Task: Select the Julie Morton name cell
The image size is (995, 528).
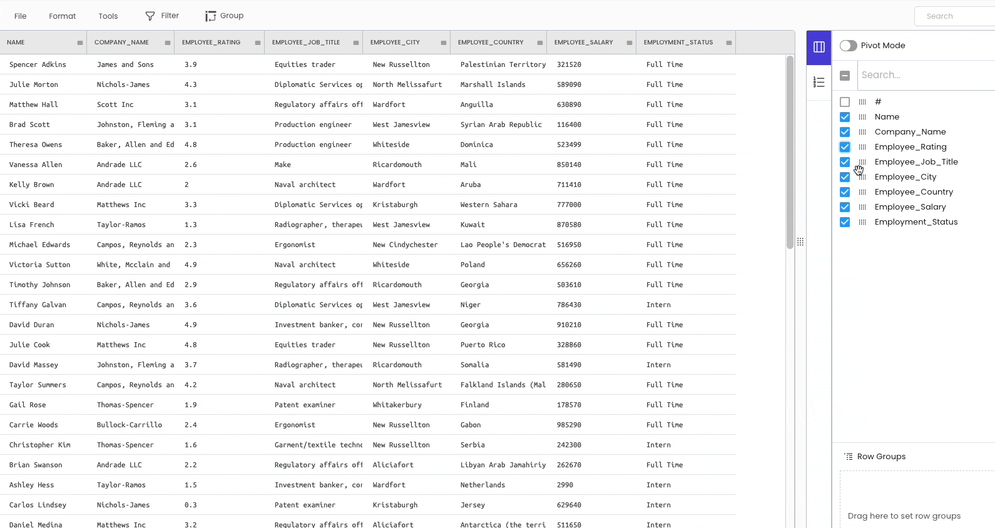Action: coord(43,84)
